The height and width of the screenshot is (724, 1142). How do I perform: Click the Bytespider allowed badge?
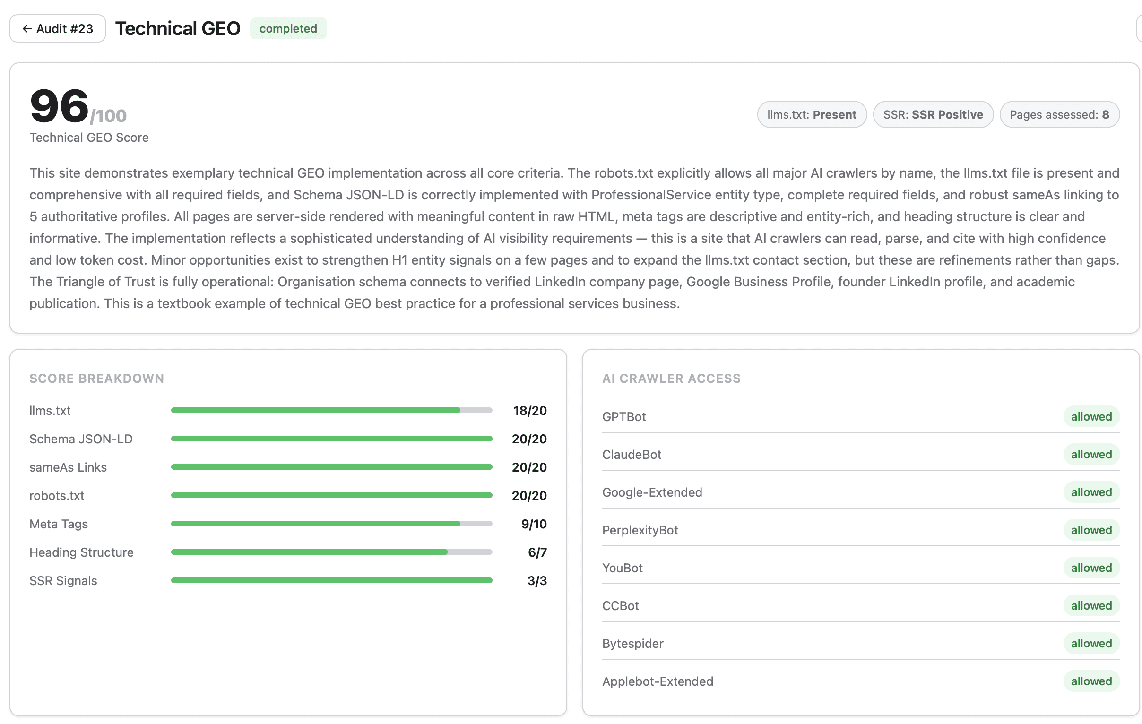[x=1091, y=643]
